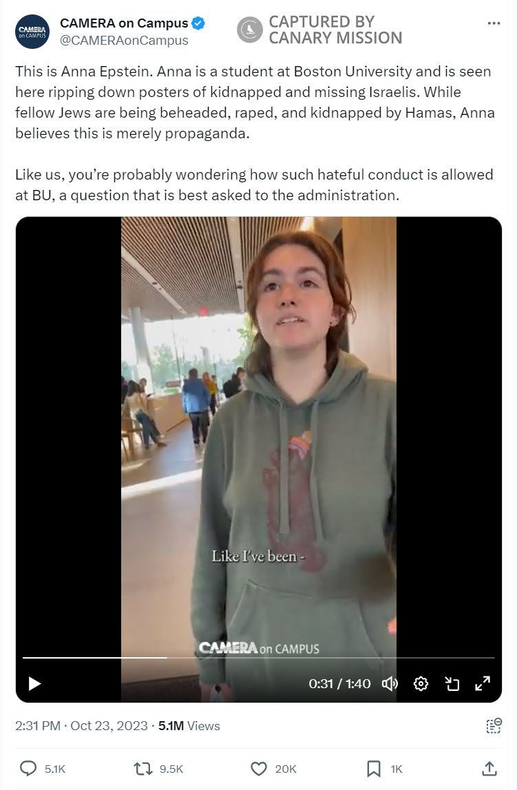Like this post with heart icon
Image resolution: width=517 pixels, height=790 pixels.
[x=259, y=769]
